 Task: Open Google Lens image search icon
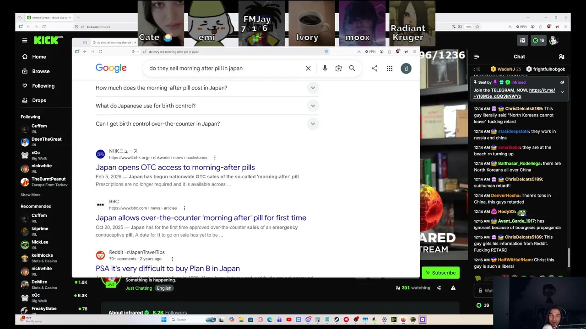click(338, 69)
